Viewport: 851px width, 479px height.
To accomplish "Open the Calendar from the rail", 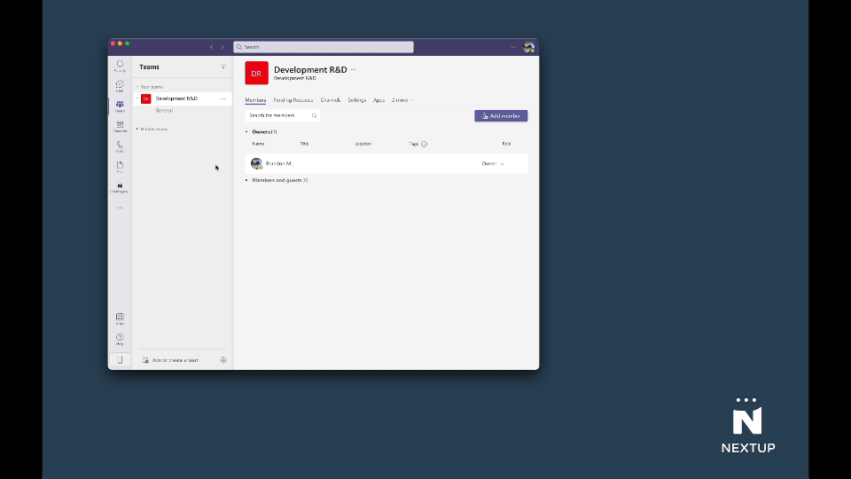I will [120, 127].
